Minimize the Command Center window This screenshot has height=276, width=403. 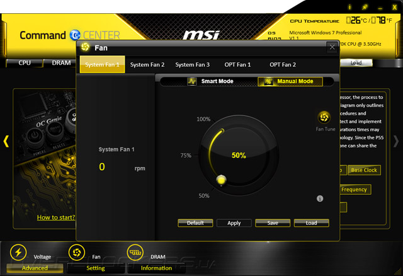(380, 8)
